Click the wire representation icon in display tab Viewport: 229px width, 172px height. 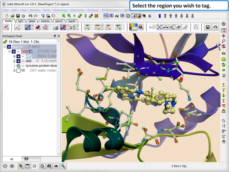17,27
